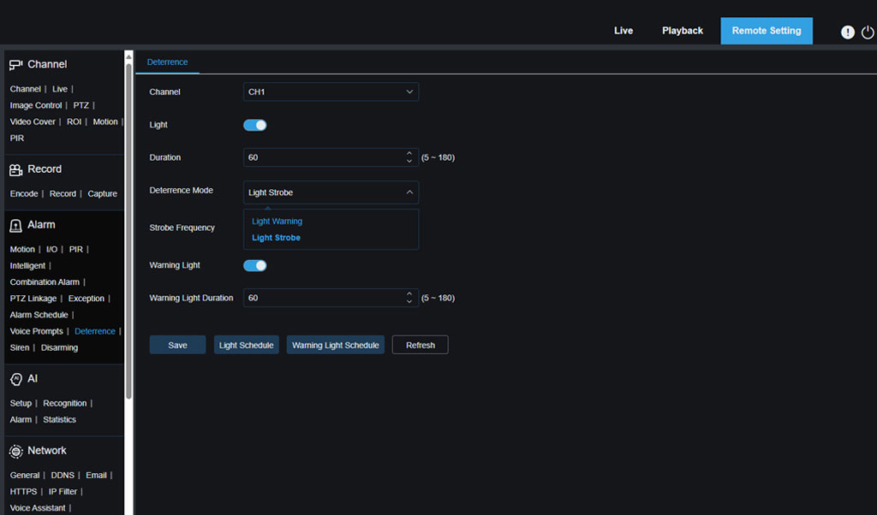Image resolution: width=877 pixels, height=515 pixels.
Task: Click the Record section icon
Action: pyautogui.click(x=15, y=169)
